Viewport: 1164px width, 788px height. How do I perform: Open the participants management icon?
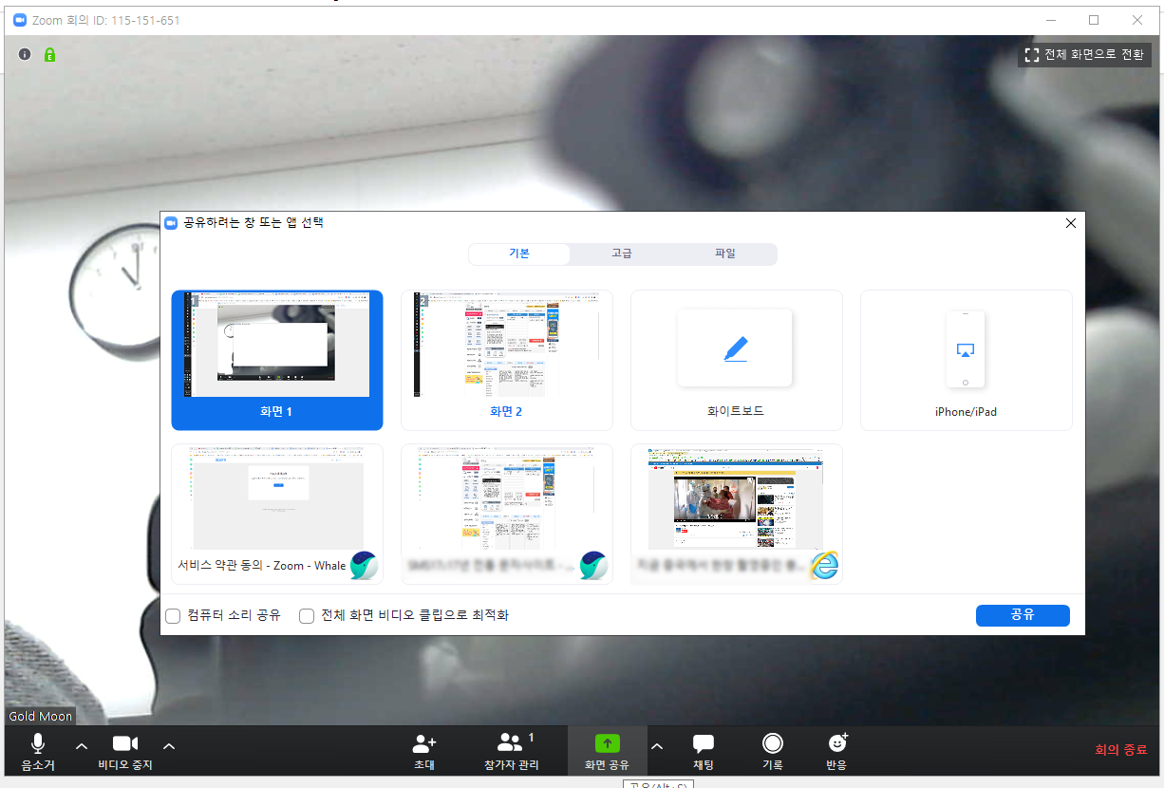pos(511,742)
